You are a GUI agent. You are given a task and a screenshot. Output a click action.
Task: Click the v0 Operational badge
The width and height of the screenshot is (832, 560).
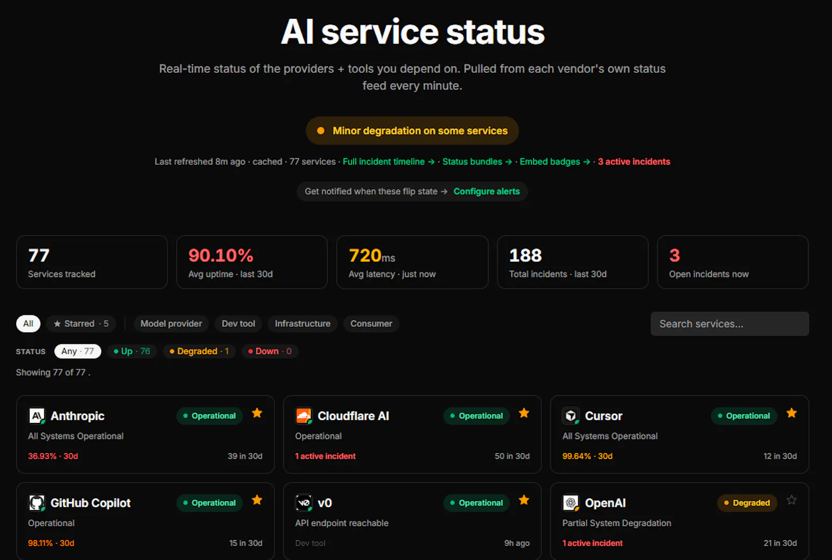point(476,503)
